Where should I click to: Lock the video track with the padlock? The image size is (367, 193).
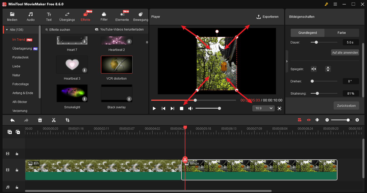pyautogui.click(x=17, y=170)
